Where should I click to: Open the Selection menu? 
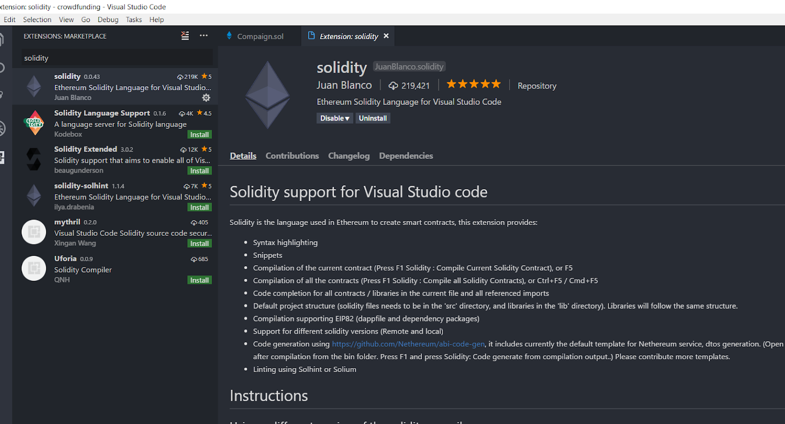pos(37,20)
